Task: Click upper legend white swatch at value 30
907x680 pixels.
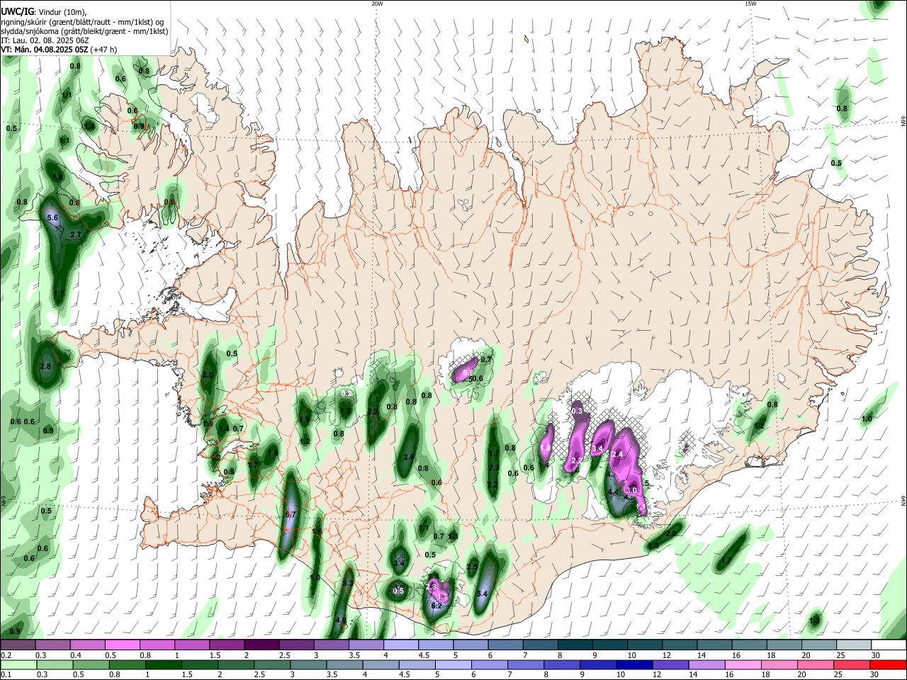Action: (889, 645)
